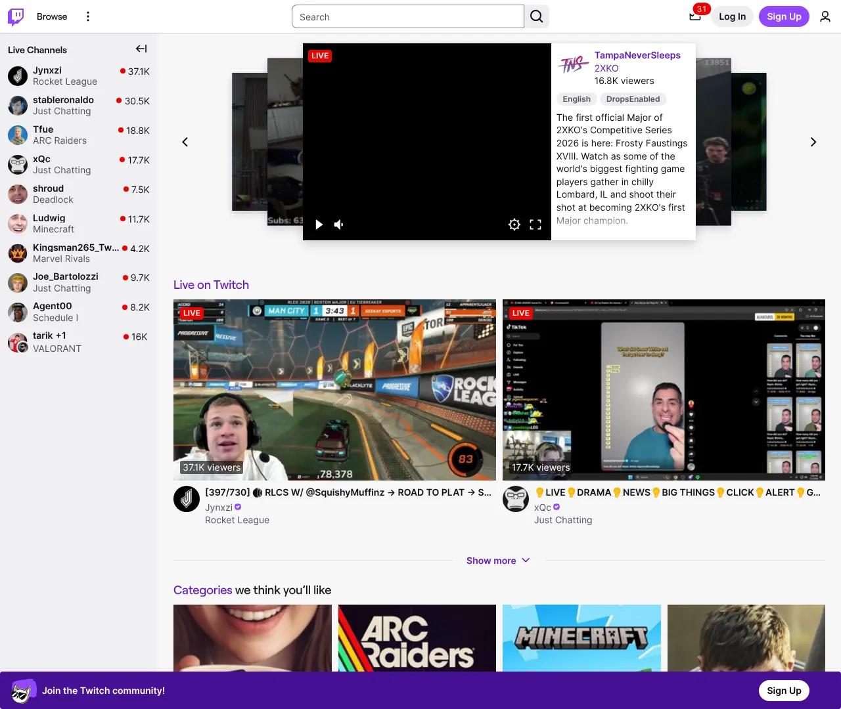This screenshot has width=841, height=709.
Task: Click the next carousel arrow
Action: point(813,141)
